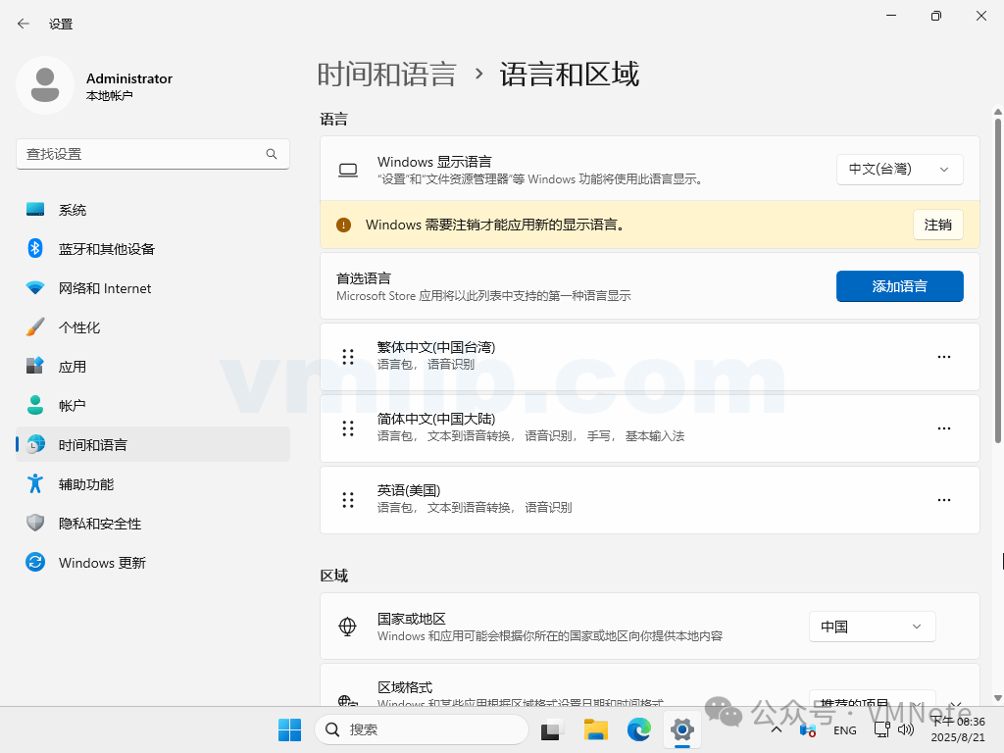Select Windows 更新 in the sidebar

102,563
